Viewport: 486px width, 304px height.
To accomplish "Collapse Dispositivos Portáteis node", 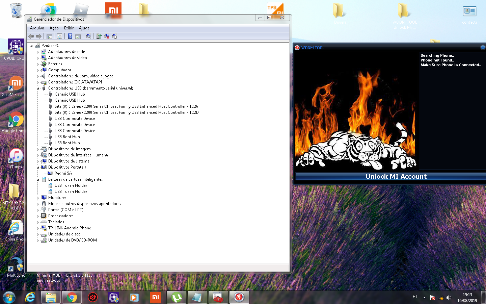I will tap(38, 168).
